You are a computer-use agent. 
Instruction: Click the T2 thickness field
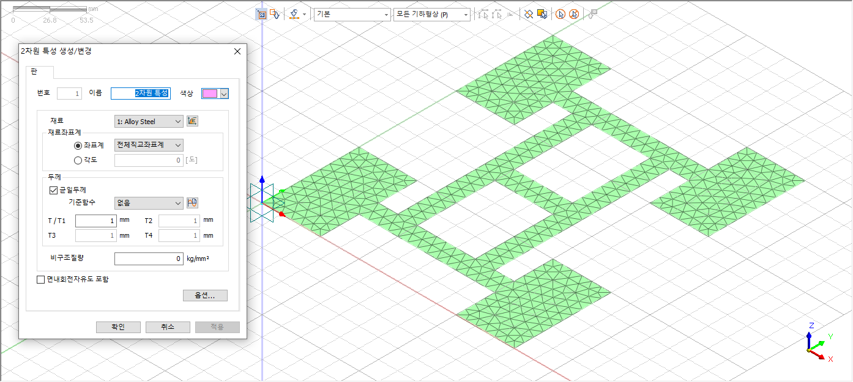(x=179, y=220)
